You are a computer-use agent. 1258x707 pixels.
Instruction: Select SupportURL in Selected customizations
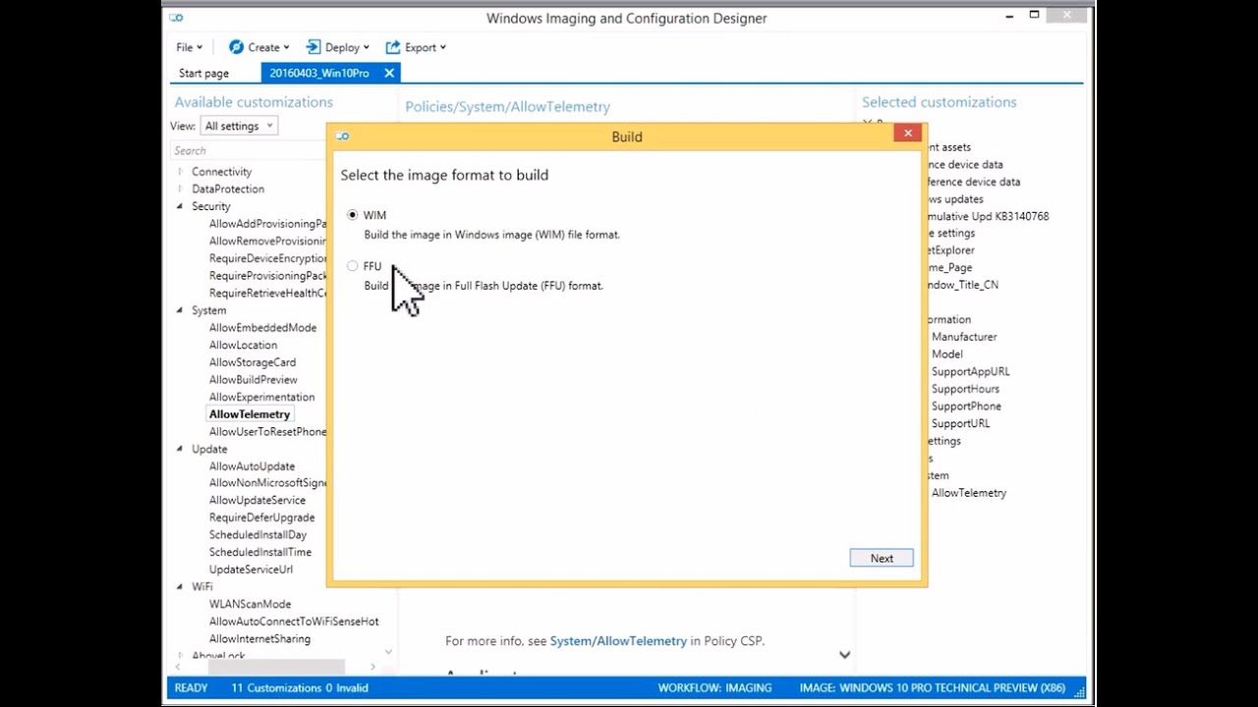tap(960, 423)
